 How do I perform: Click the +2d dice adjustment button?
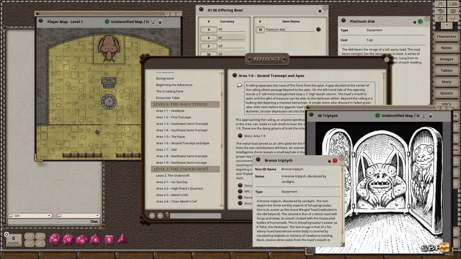[41, 236]
